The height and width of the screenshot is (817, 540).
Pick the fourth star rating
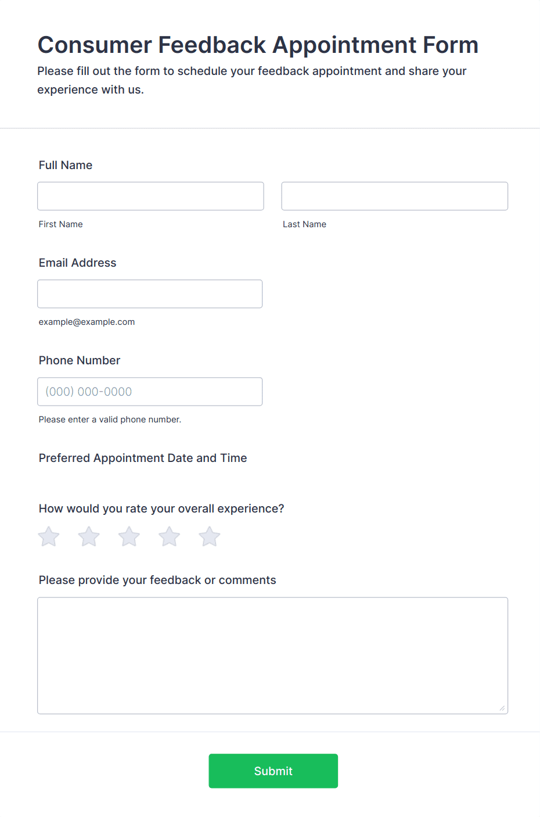pyautogui.click(x=170, y=536)
